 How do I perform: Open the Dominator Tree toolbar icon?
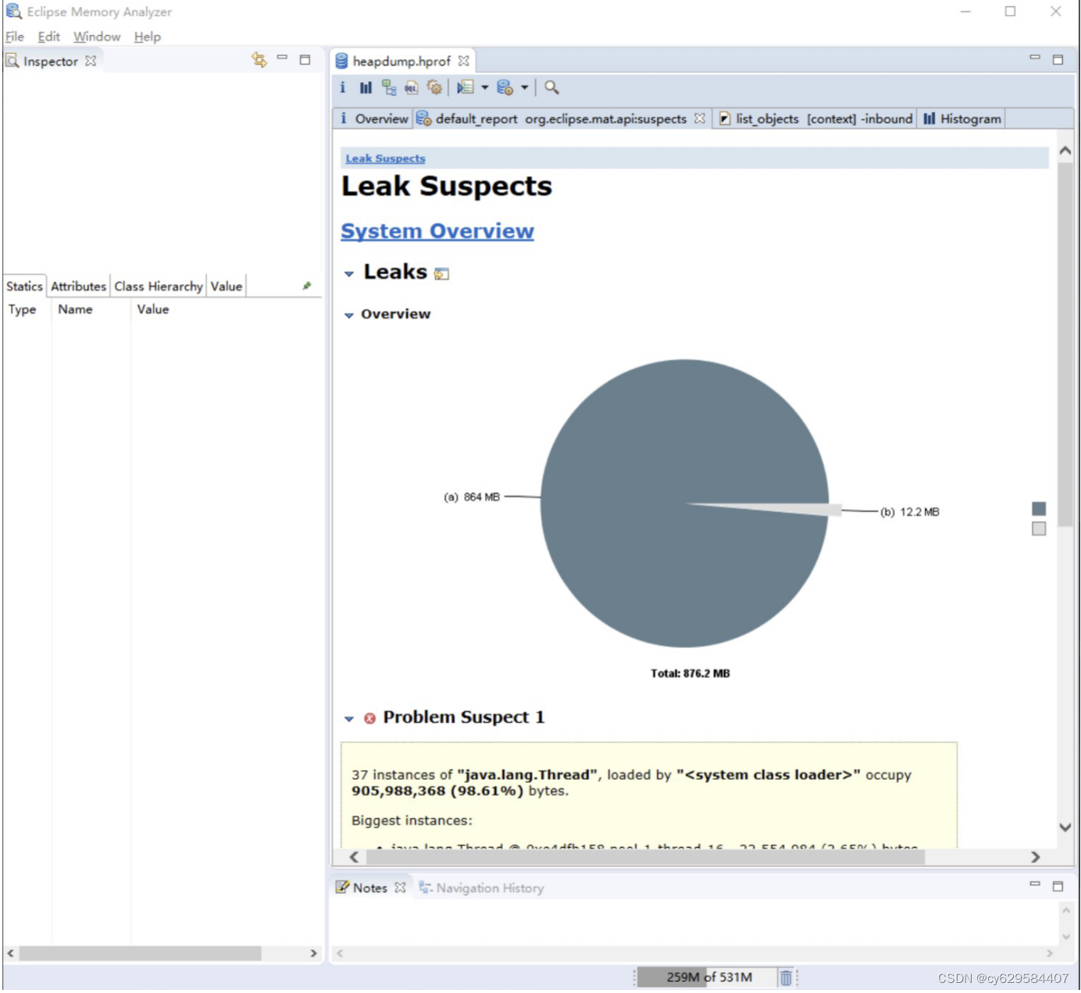coord(389,87)
